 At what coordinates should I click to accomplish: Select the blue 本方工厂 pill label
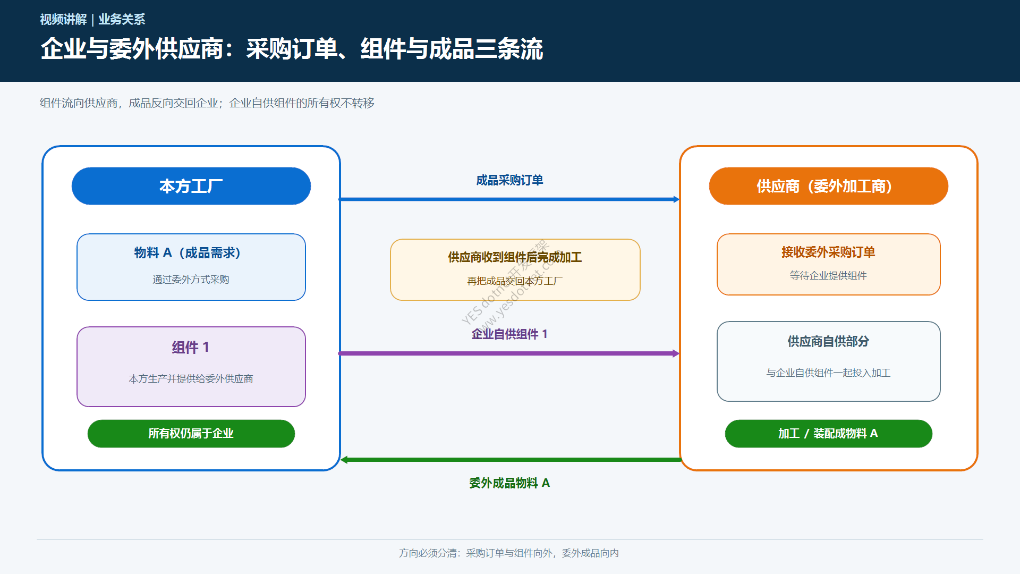coord(191,186)
